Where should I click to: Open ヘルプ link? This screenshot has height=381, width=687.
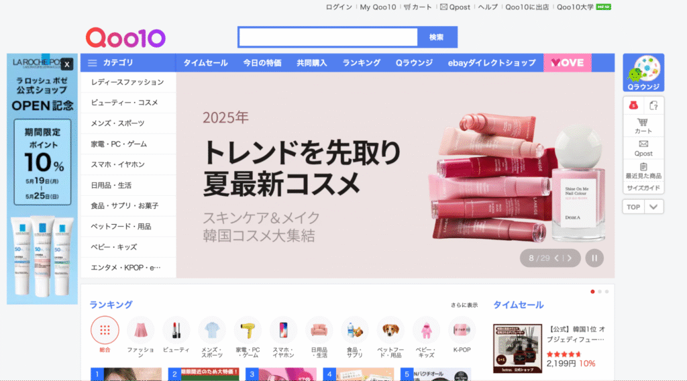488,7
